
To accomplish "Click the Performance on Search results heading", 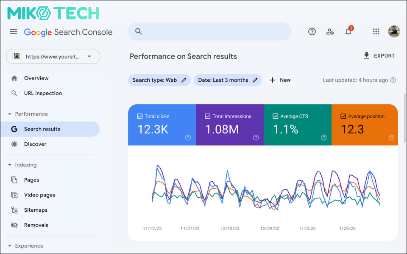I will pos(183,56).
